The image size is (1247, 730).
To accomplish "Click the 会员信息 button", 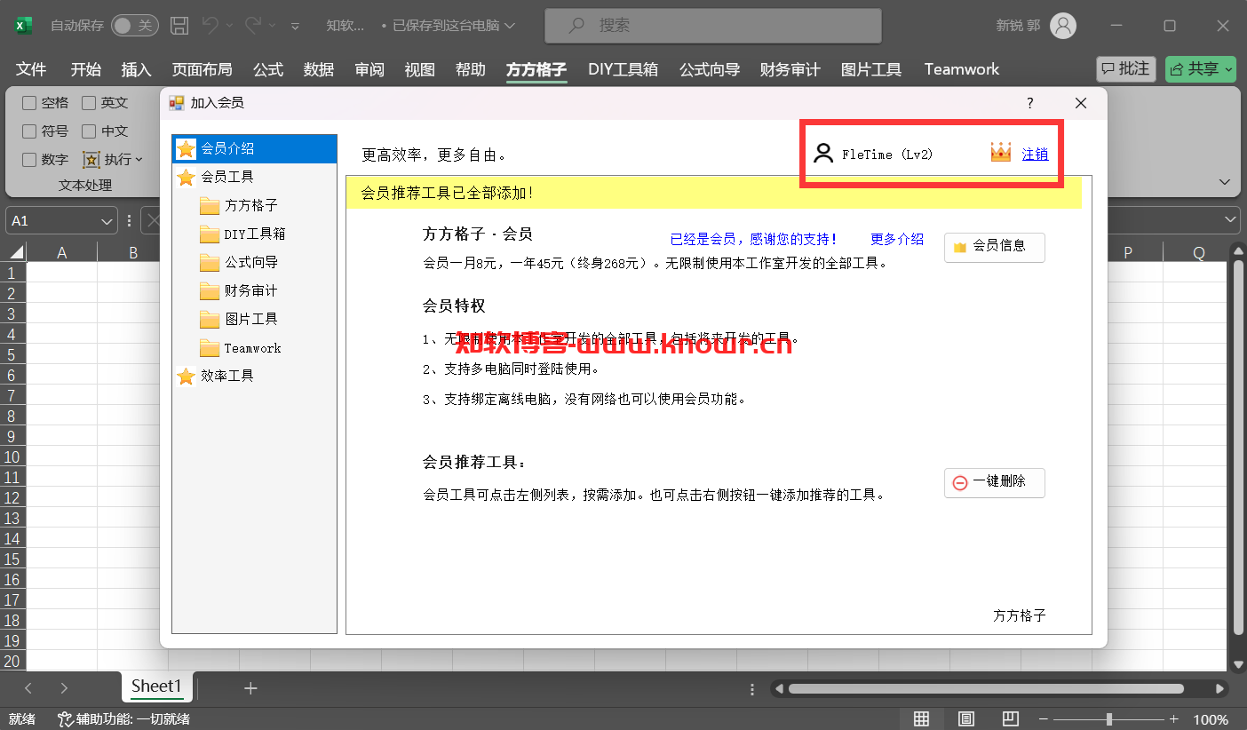I will [995, 247].
